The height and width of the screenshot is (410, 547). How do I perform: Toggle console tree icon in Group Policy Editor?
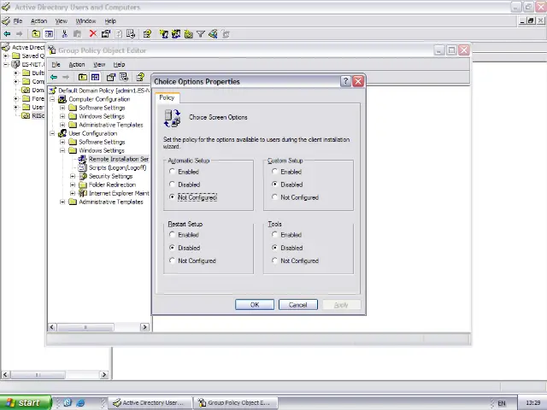coord(95,77)
